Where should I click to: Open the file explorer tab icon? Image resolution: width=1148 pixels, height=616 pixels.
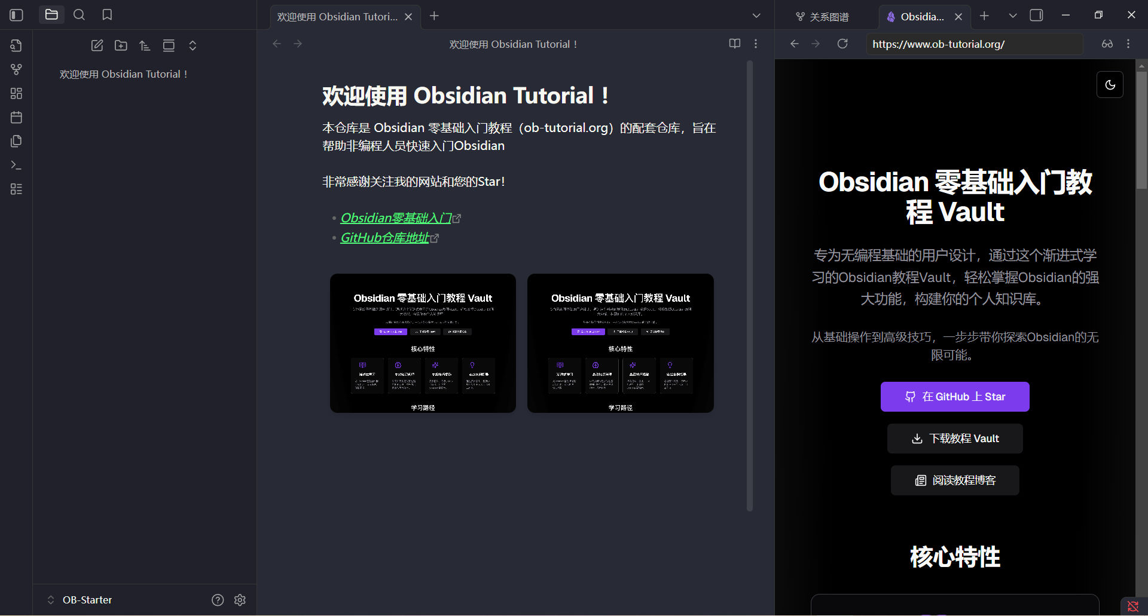point(51,15)
